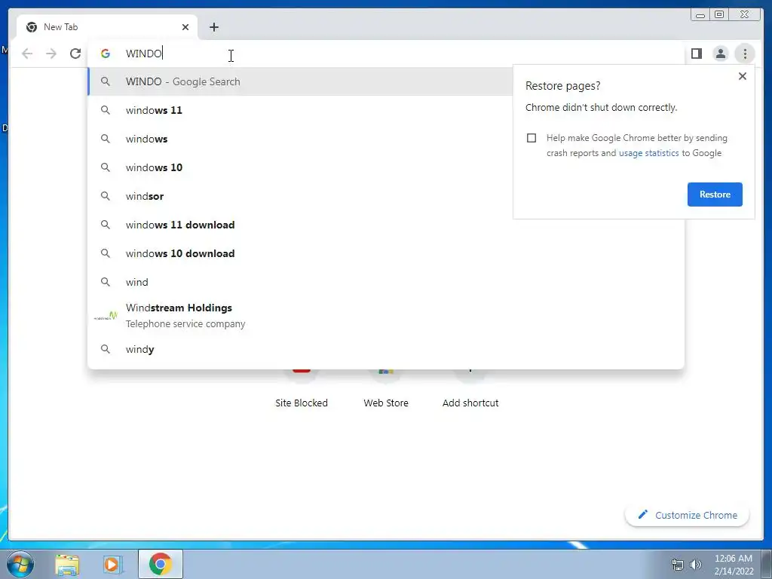
Task: Reload the page with the refresh icon
Action: coord(75,54)
